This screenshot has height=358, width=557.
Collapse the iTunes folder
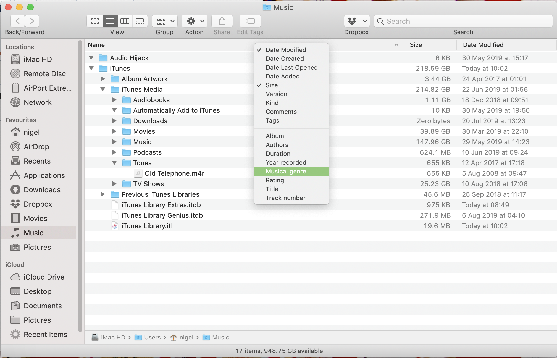[x=91, y=68]
